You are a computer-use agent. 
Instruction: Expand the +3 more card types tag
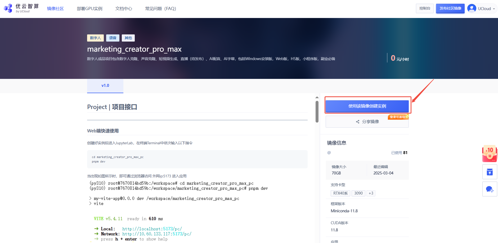pos(371,193)
